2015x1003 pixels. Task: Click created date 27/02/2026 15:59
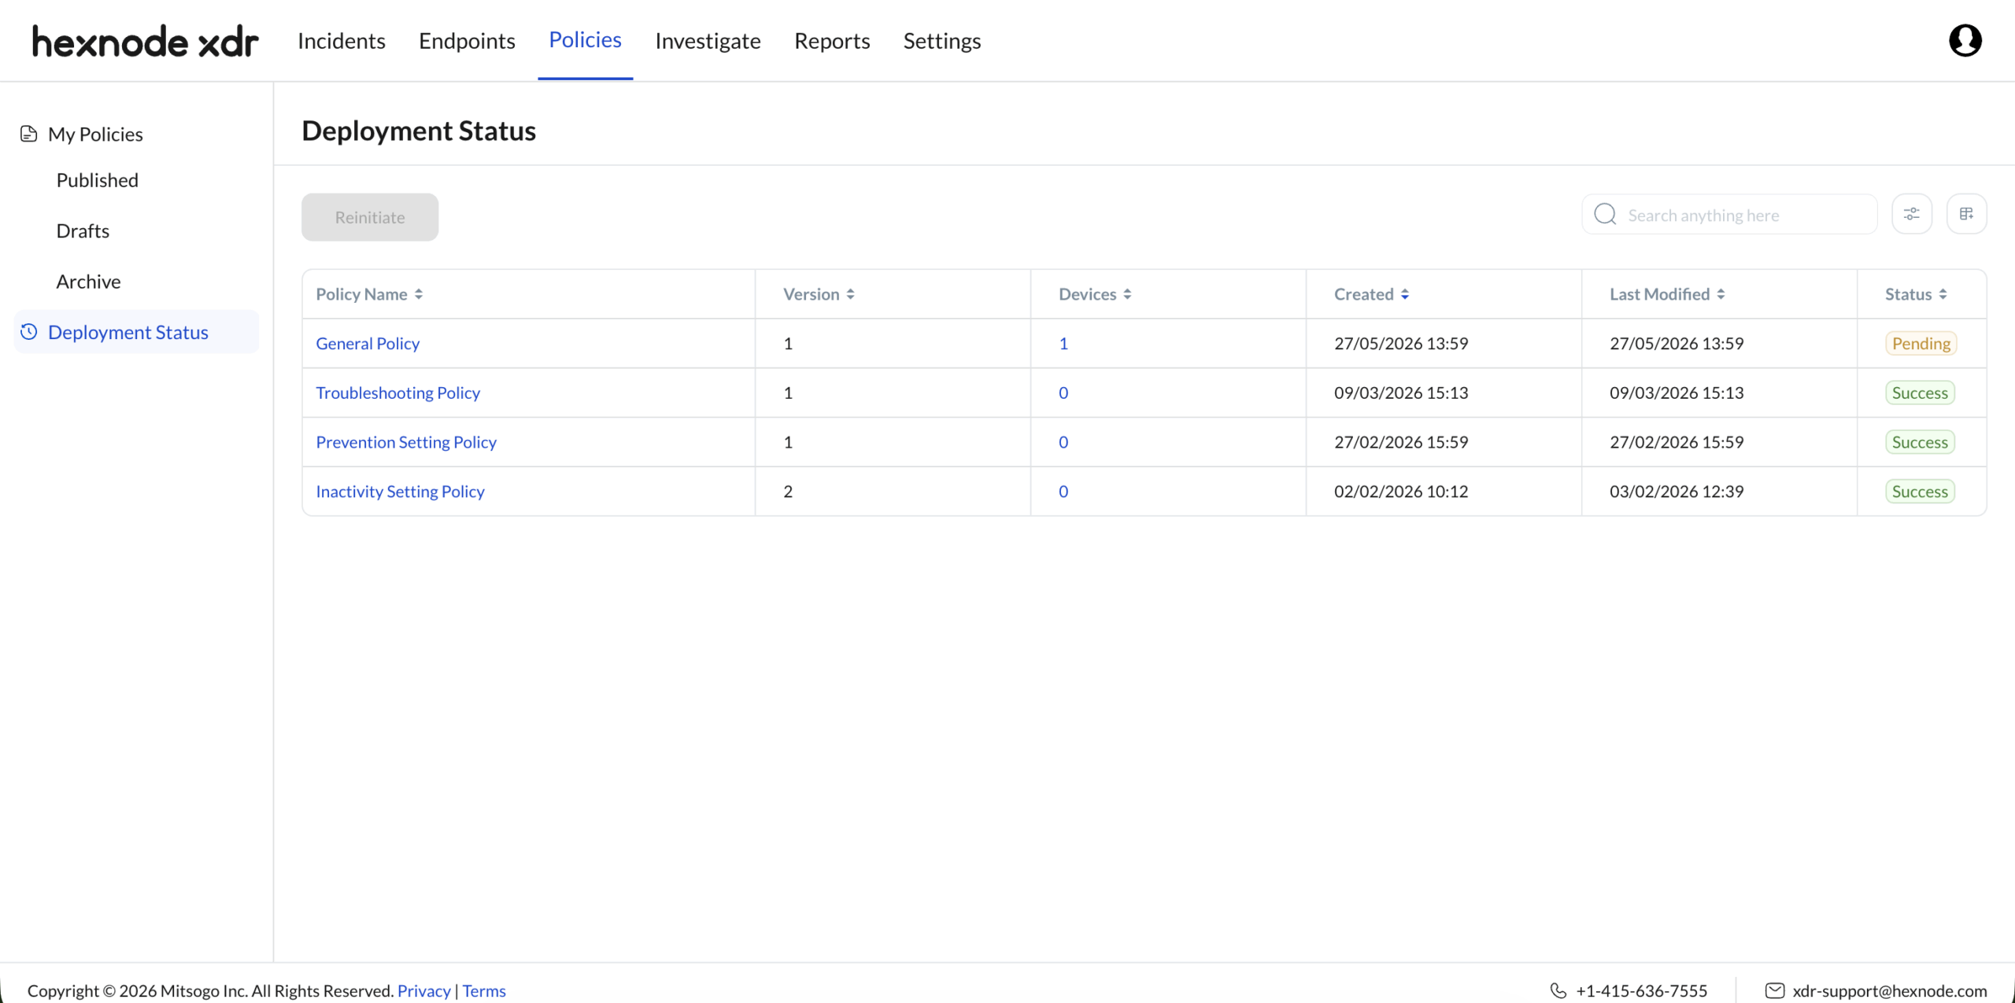click(x=1401, y=442)
